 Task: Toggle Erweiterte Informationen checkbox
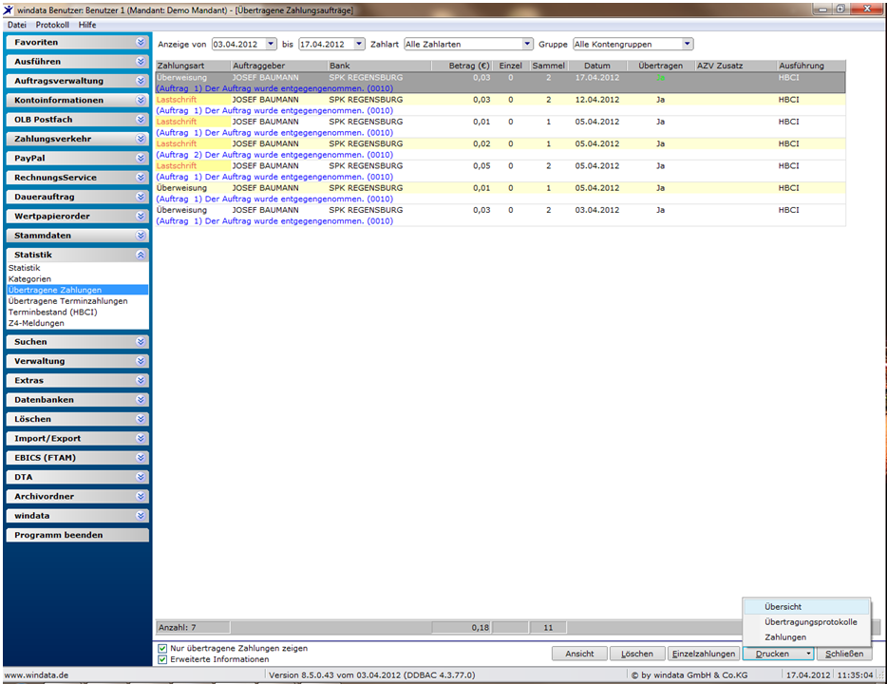tap(162, 659)
